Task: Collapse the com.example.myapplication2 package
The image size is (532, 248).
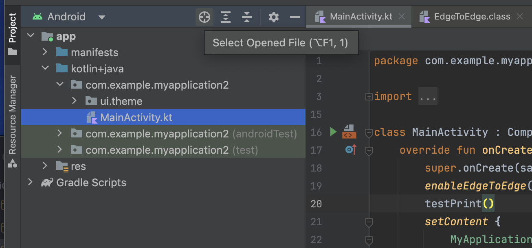Action: [60, 85]
